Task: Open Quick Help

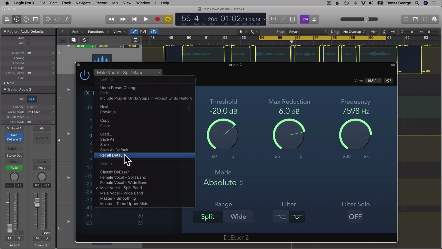Action: click(26, 19)
